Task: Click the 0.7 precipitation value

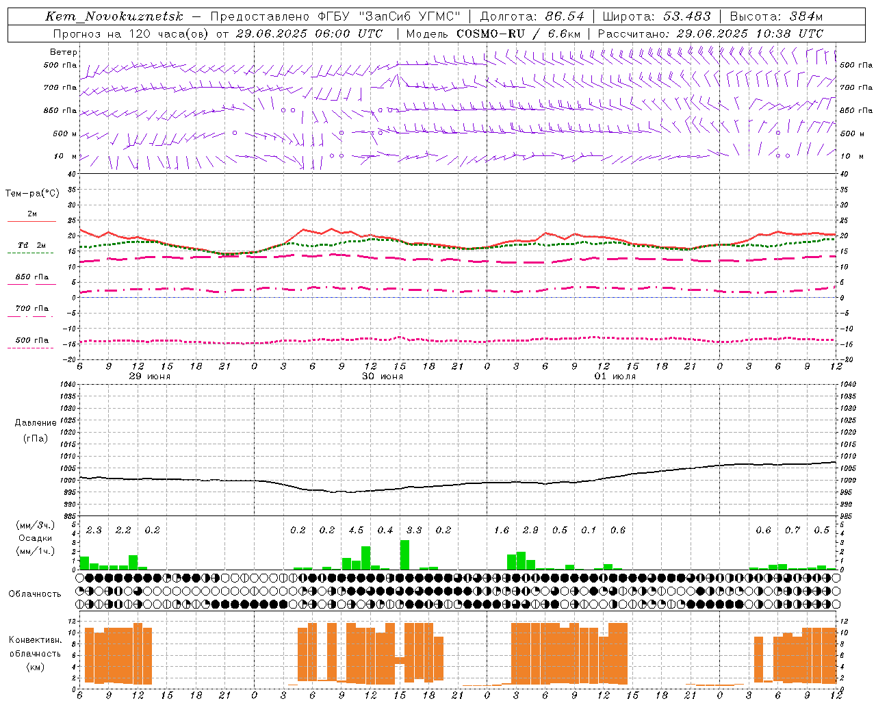Action: [793, 530]
